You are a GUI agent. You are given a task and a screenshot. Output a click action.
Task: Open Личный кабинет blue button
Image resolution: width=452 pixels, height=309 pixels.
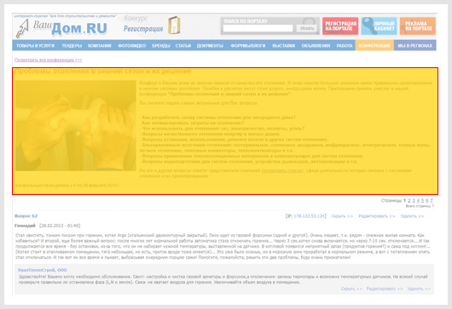point(379,26)
